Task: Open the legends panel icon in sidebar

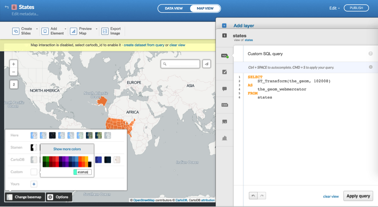Action: click(x=225, y=122)
